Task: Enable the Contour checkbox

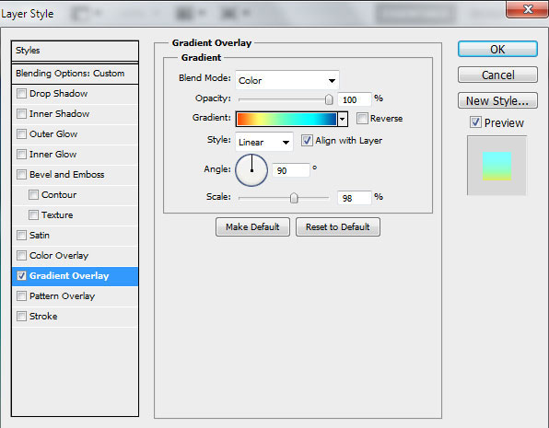Action: pyautogui.click(x=33, y=194)
